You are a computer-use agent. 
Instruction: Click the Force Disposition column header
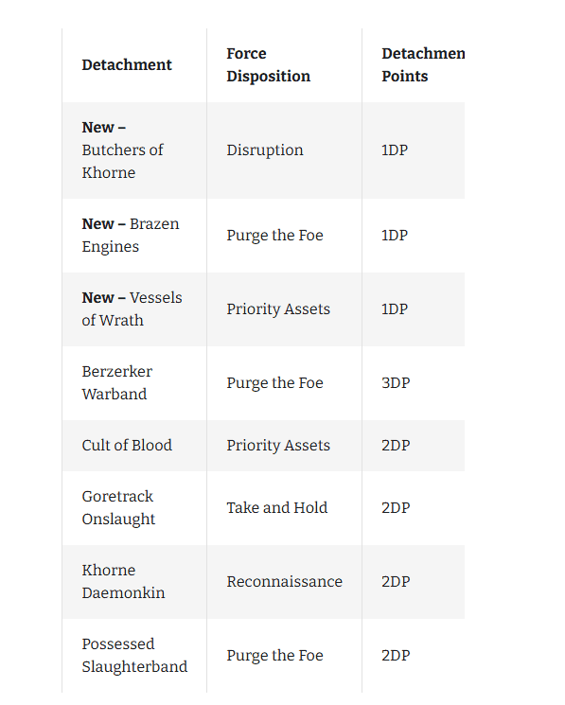[x=269, y=64]
